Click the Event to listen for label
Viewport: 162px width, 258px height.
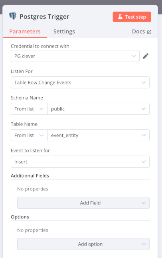[30, 150]
